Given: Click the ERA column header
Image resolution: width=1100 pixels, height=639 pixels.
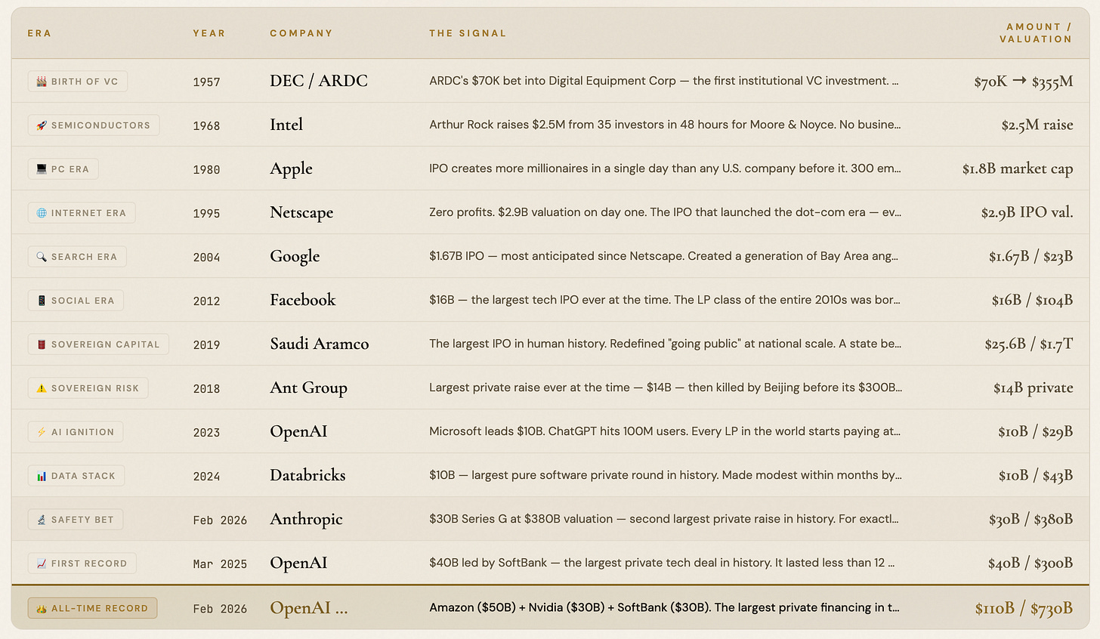Looking at the screenshot, I should pos(39,33).
